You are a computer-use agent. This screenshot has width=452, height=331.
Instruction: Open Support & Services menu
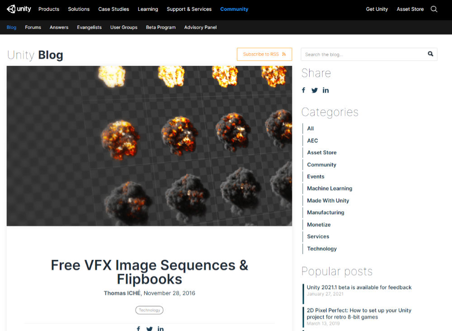(189, 9)
